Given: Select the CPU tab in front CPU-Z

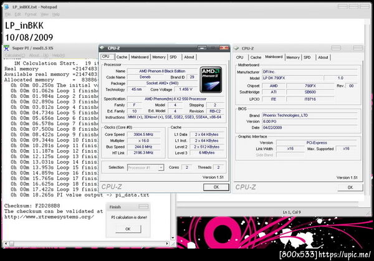Looking at the screenshot, I should pos(107,57).
